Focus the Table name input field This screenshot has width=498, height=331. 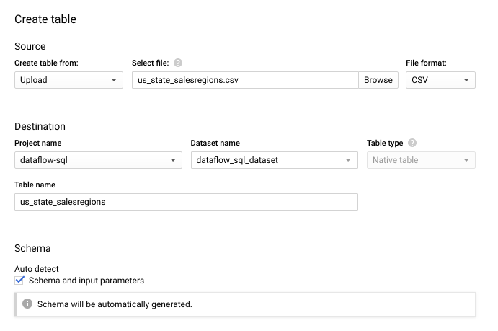186,202
